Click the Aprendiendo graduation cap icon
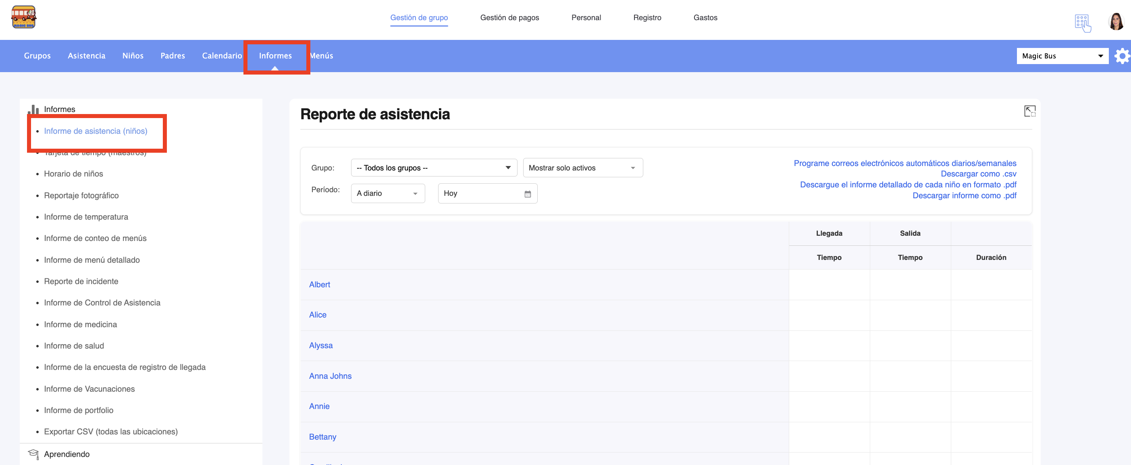The image size is (1131, 465). point(33,454)
